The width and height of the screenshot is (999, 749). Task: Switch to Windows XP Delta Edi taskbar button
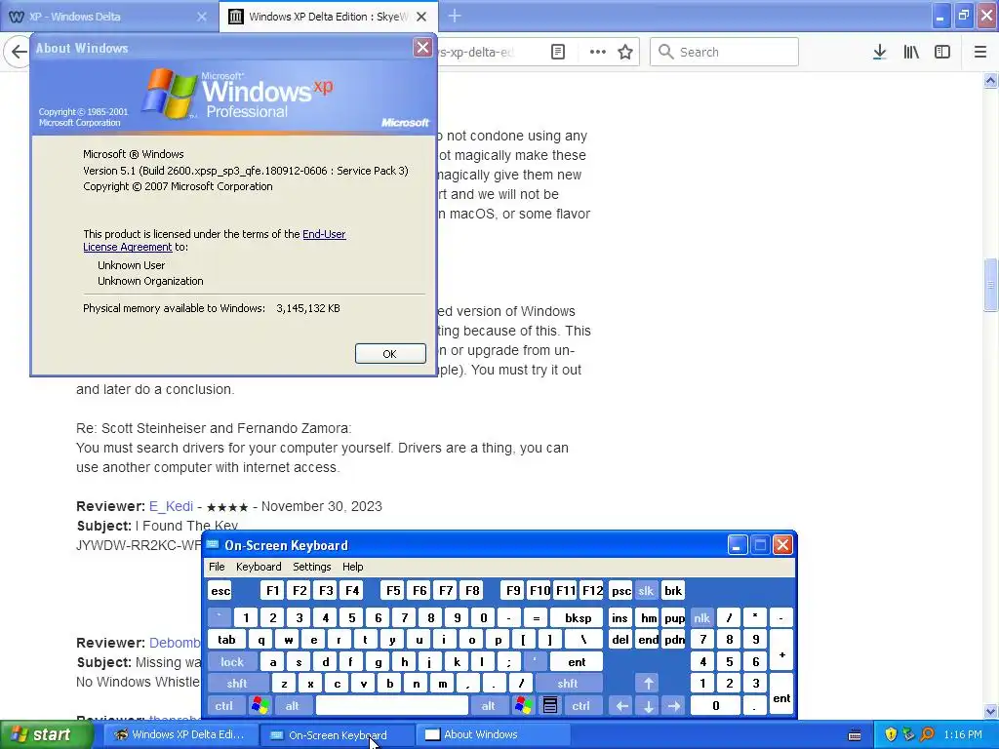(180, 735)
